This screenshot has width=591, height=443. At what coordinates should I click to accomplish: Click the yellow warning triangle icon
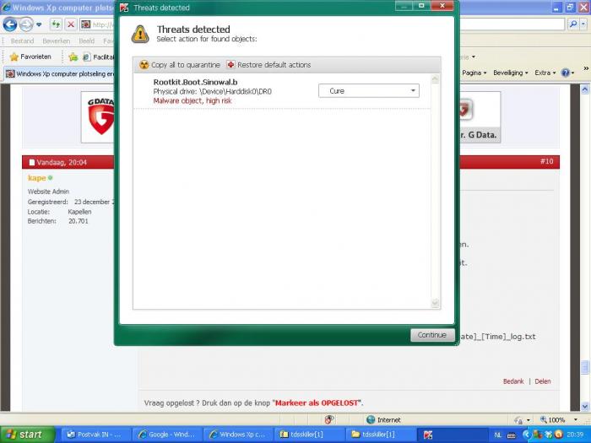pyautogui.click(x=140, y=35)
